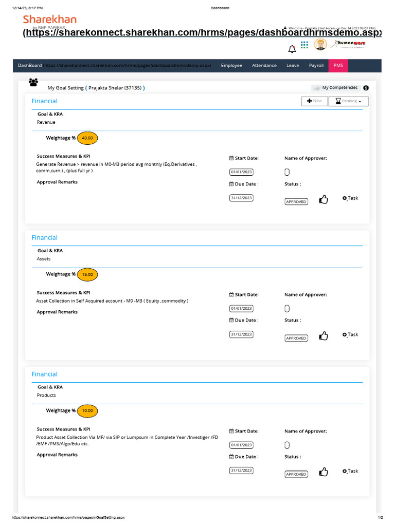Image resolution: width=395 pixels, height=526 pixels.
Task: Click Products due date field 31/12/2023
Action: pyautogui.click(x=241, y=471)
